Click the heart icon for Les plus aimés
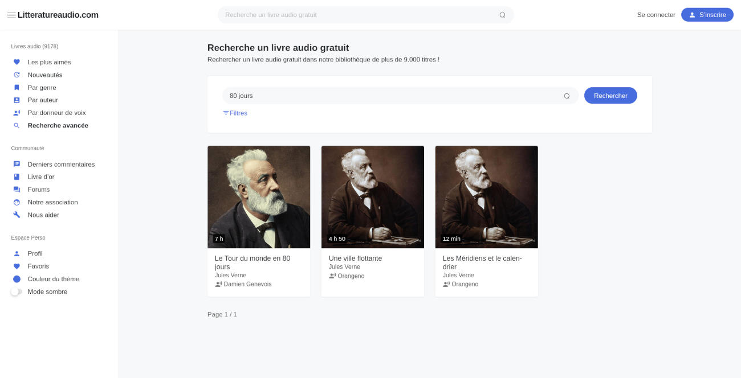 17,62
